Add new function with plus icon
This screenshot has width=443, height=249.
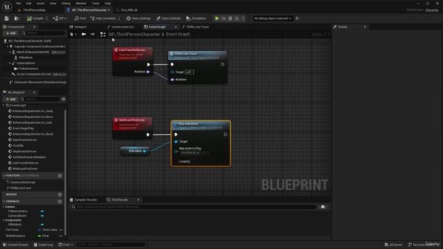pos(60,176)
